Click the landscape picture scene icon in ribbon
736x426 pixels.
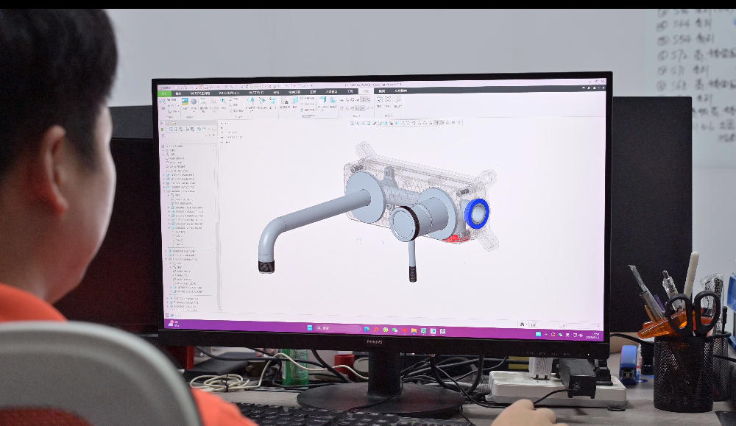(x=185, y=102)
